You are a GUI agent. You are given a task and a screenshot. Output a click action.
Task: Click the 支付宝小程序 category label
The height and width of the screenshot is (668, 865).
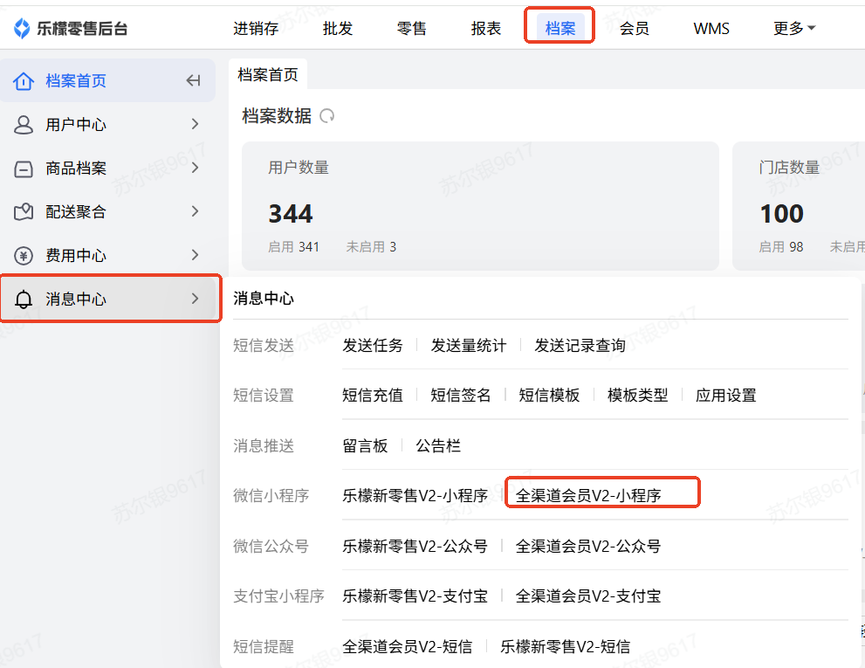coord(278,596)
